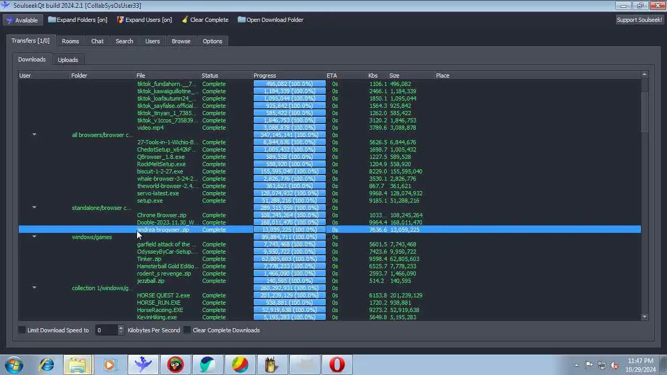This screenshot has width=667, height=375.
Task: Click the download speed limit spinner arrows
Action: tap(121, 330)
